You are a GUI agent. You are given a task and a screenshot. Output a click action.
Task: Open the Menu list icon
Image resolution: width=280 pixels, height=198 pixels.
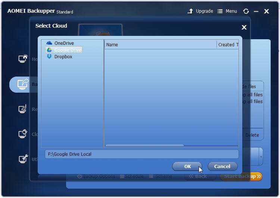pos(220,11)
